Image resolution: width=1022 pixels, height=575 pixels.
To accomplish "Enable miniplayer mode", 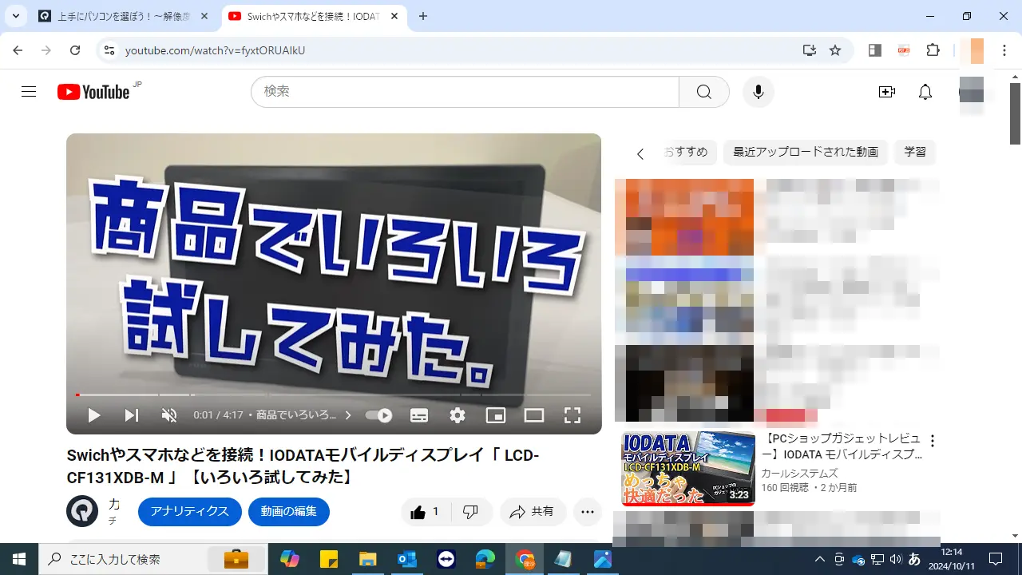I will tap(496, 415).
